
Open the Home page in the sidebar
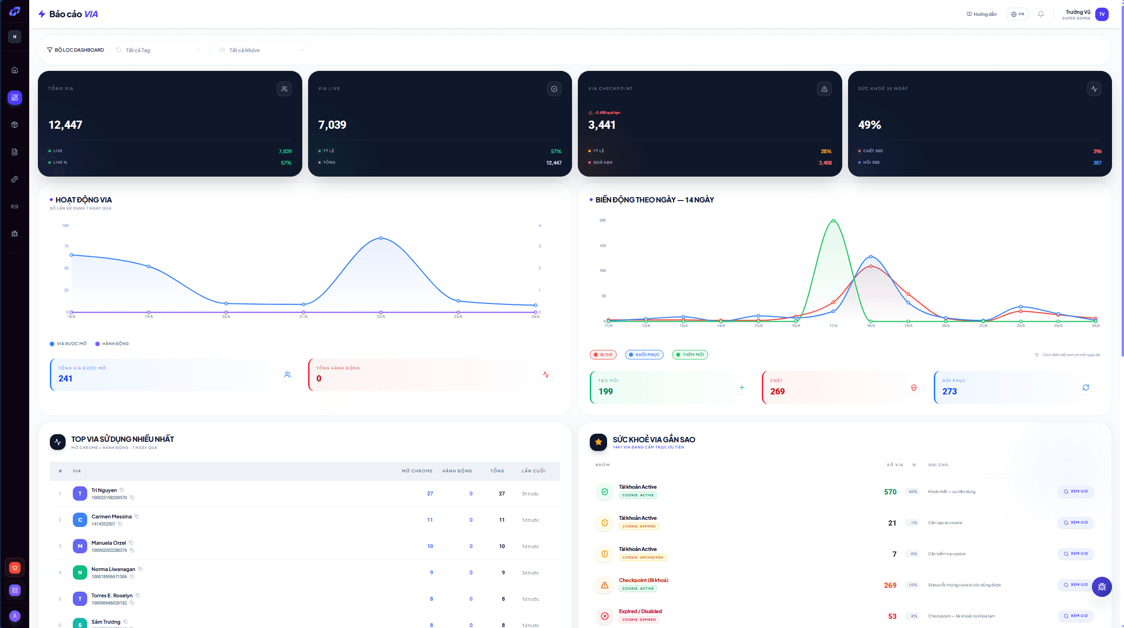pyautogui.click(x=14, y=70)
